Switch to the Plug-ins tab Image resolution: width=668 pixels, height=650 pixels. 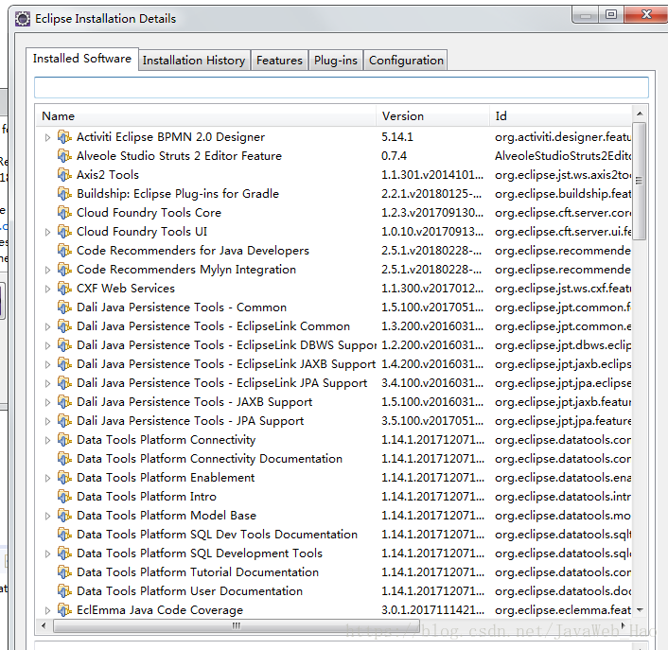[x=336, y=60]
